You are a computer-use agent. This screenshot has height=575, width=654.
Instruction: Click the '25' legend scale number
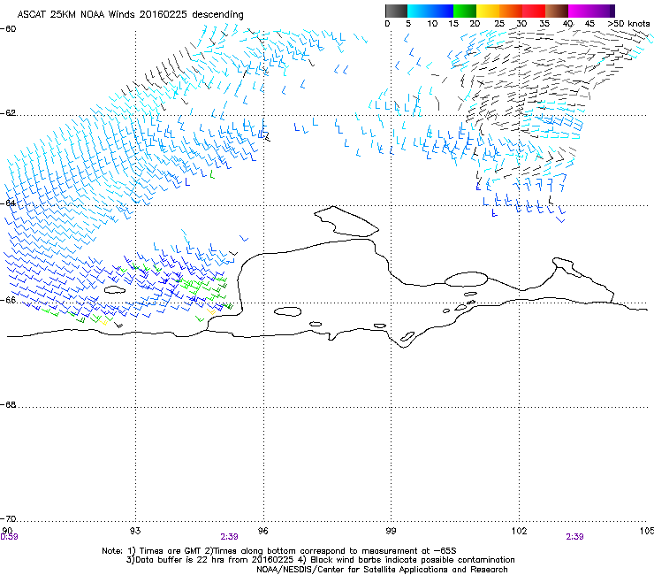499,24
